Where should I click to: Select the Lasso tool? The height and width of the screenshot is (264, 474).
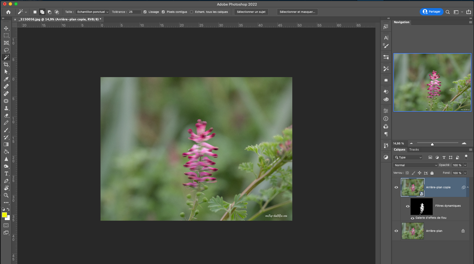[6, 50]
